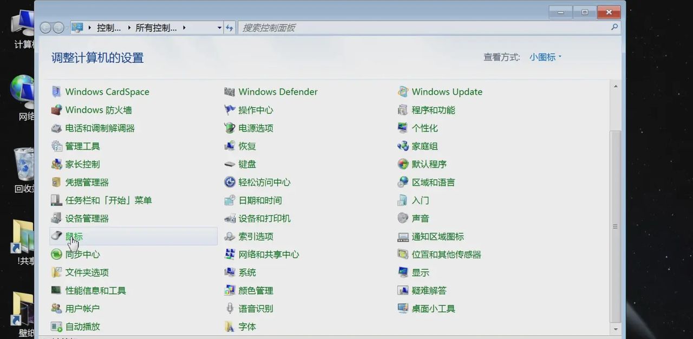Click the 轻松访问中心 icon
The image size is (693, 339).
point(230,182)
